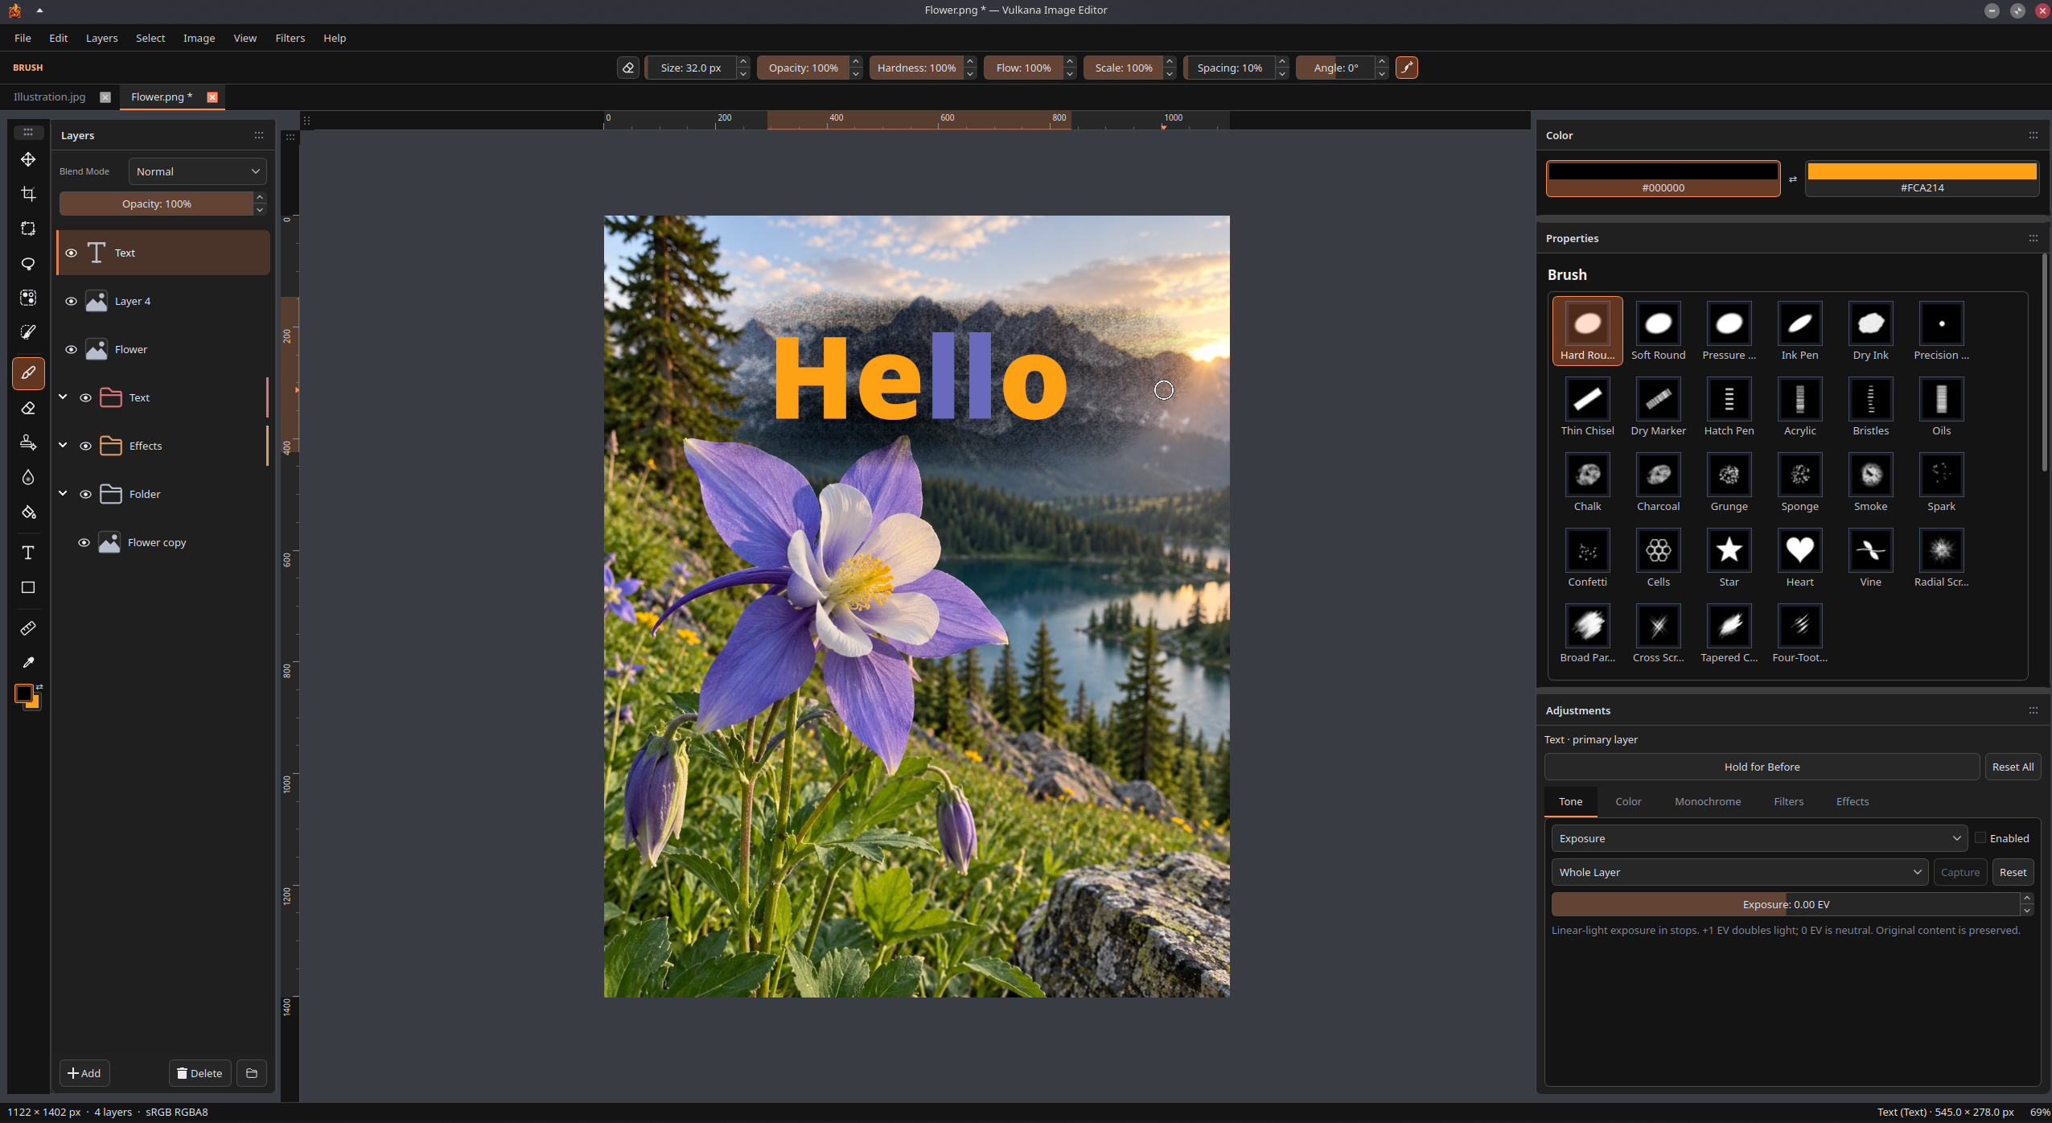The width and height of the screenshot is (2052, 1123).
Task: Select the Text tool in the toolbox
Action: (x=28, y=553)
